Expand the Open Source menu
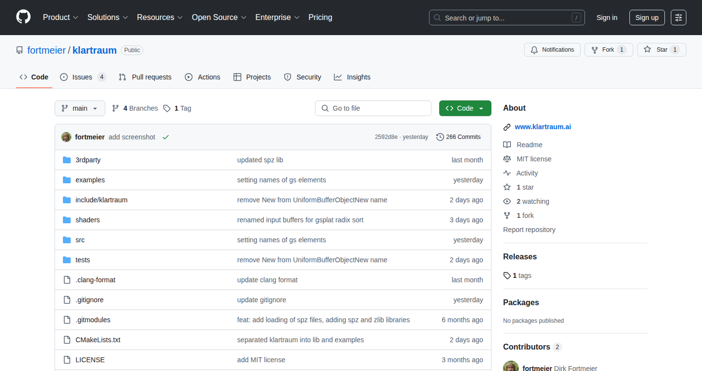The width and height of the screenshot is (702, 371). coord(219,18)
